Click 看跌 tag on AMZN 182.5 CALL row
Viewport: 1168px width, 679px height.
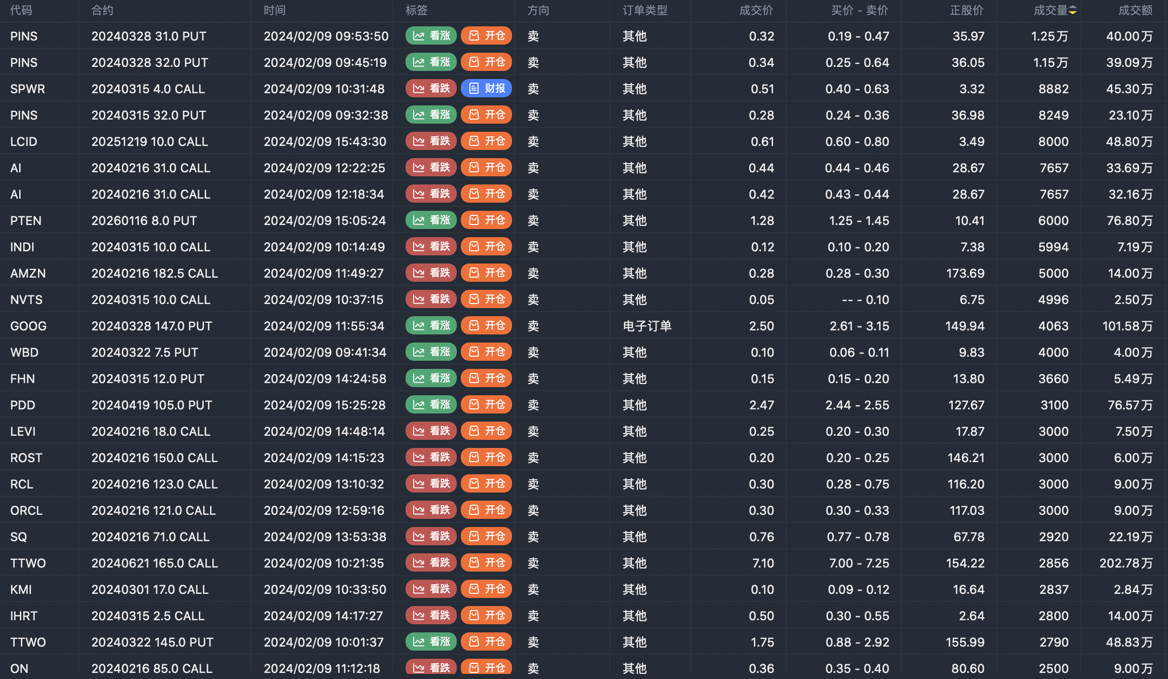coord(431,273)
